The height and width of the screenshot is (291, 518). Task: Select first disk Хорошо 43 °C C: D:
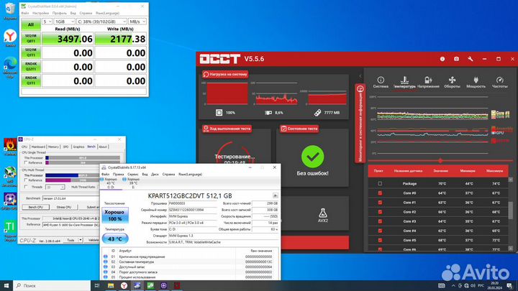point(111,183)
